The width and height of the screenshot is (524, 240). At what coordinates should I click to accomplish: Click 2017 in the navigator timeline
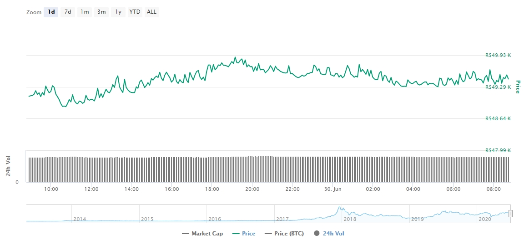(x=282, y=219)
